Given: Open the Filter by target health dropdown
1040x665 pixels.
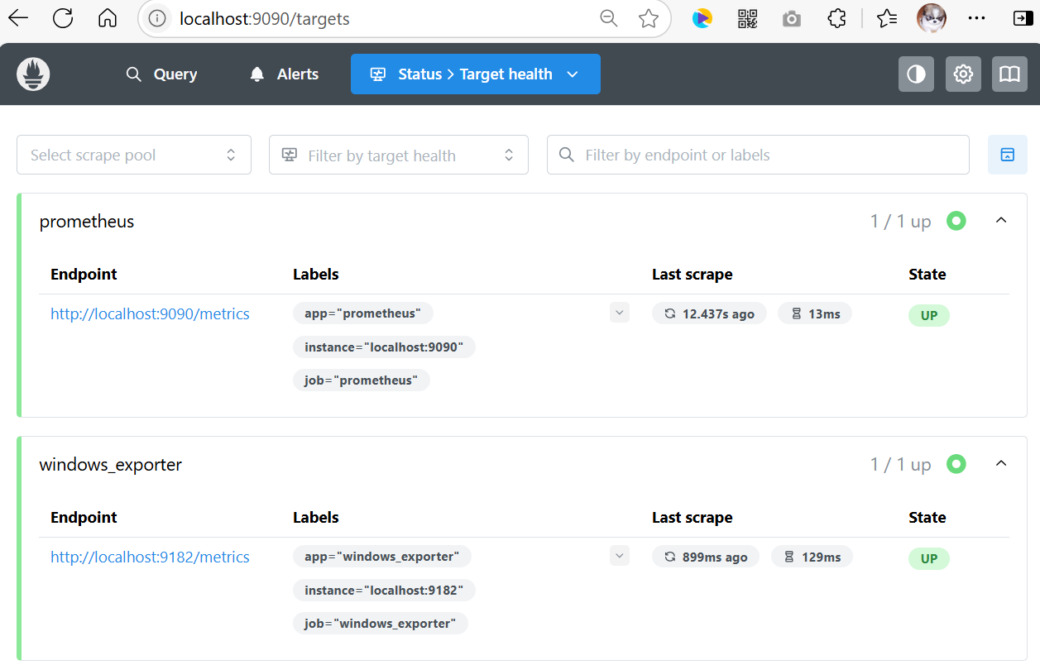Looking at the screenshot, I should (x=399, y=155).
